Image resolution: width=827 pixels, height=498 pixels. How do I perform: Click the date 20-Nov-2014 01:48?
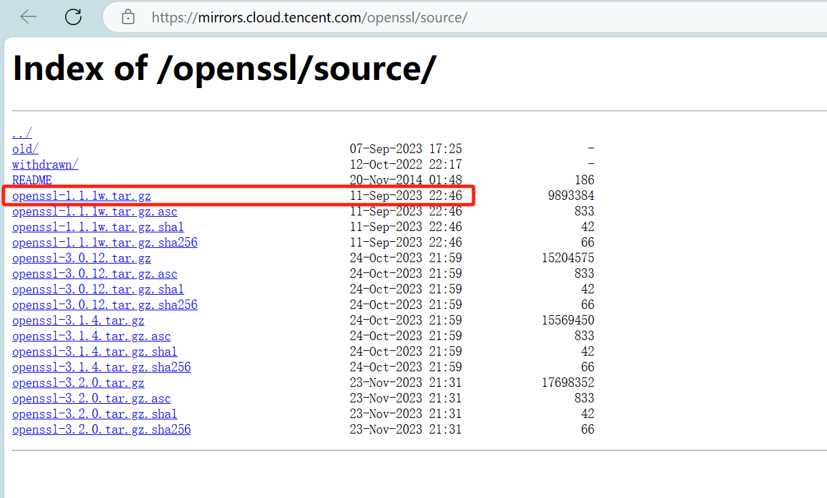(x=406, y=180)
